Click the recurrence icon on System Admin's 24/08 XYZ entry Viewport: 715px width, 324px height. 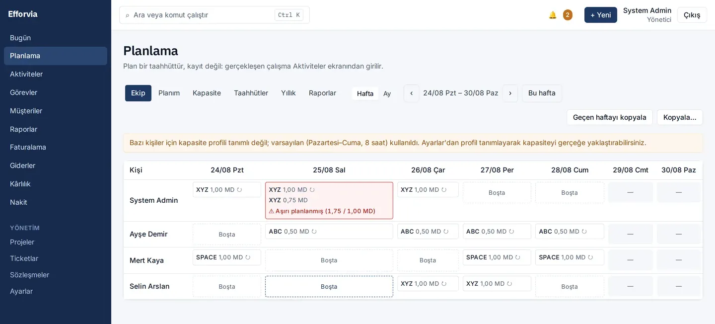pyautogui.click(x=239, y=190)
